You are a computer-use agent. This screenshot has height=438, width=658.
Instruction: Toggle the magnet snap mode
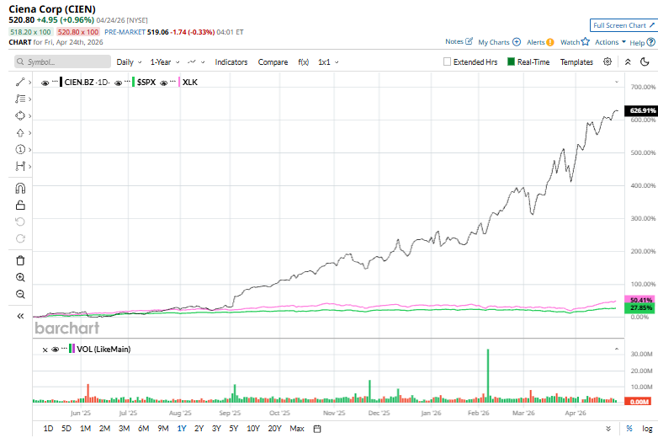(x=20, y=188)
